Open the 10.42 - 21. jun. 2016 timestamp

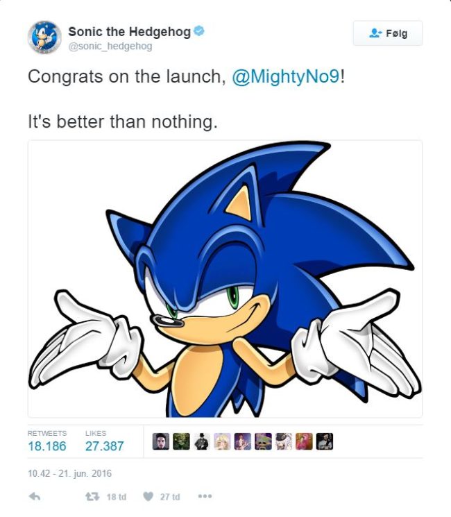pos(70,473)
